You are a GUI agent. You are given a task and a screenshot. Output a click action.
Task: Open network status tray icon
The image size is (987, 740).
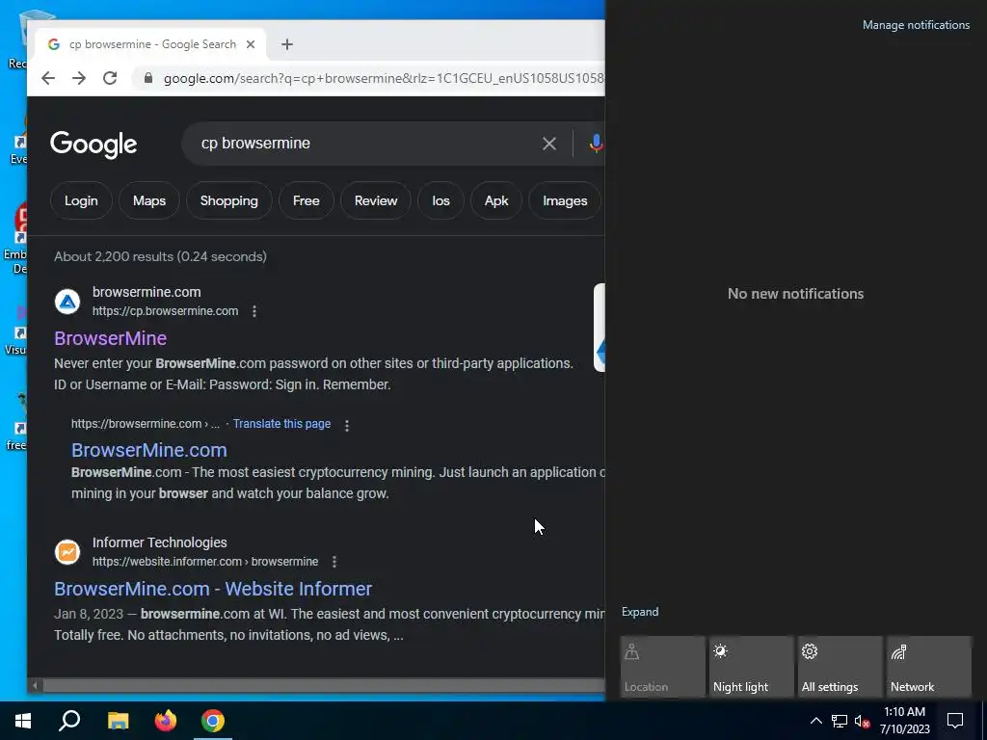[840, 721]
